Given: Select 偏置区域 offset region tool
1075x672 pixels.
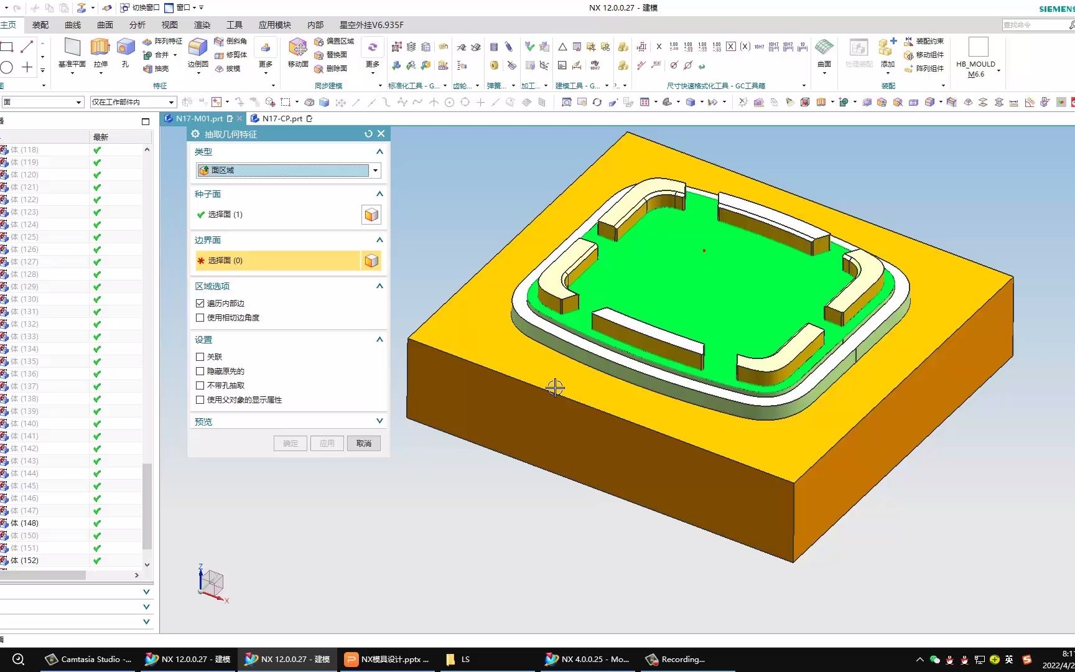Looking at the screenshot, I should tap(334, 41).
